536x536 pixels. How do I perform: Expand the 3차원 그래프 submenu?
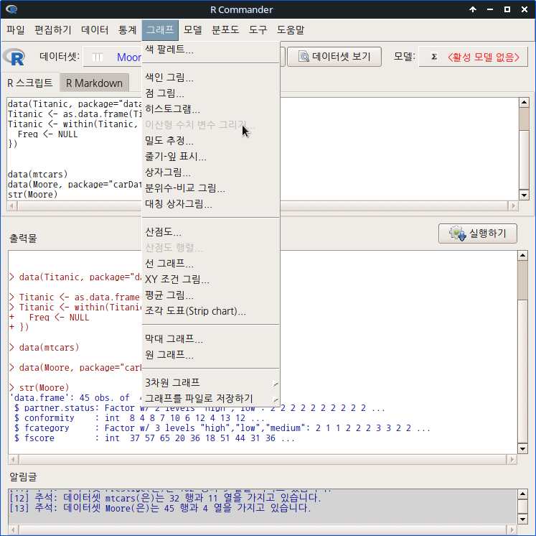coord(211,382)
